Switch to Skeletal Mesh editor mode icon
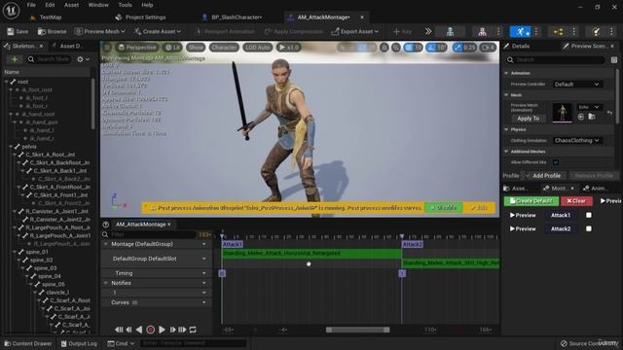The image size is (623, 350). (482, 32)
